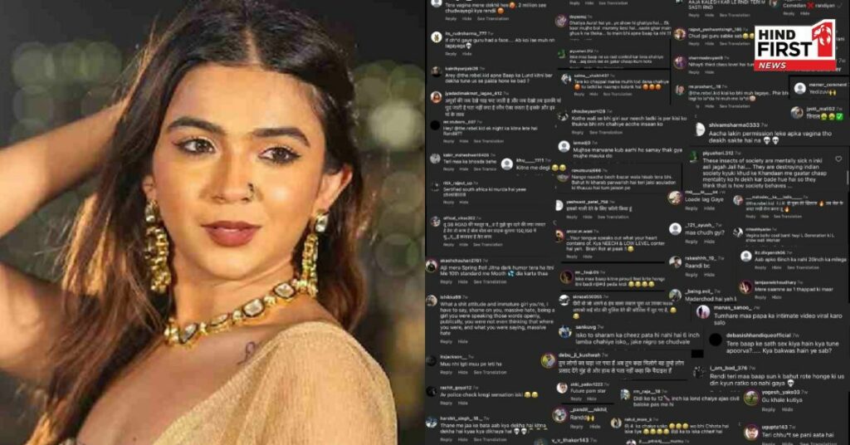Click debasishhandiqueofficial's black avatar
The image size is (850, 445).
(x=716, y=340)
